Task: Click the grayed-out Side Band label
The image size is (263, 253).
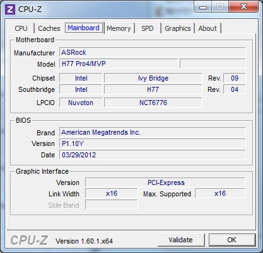Action: [64, 205]
